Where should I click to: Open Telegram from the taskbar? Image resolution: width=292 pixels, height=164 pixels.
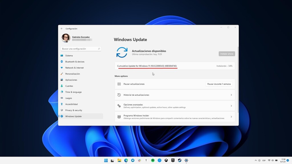[133, 160]
